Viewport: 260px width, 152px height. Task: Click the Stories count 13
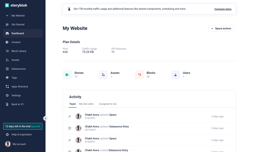click(x=76, y=77)
